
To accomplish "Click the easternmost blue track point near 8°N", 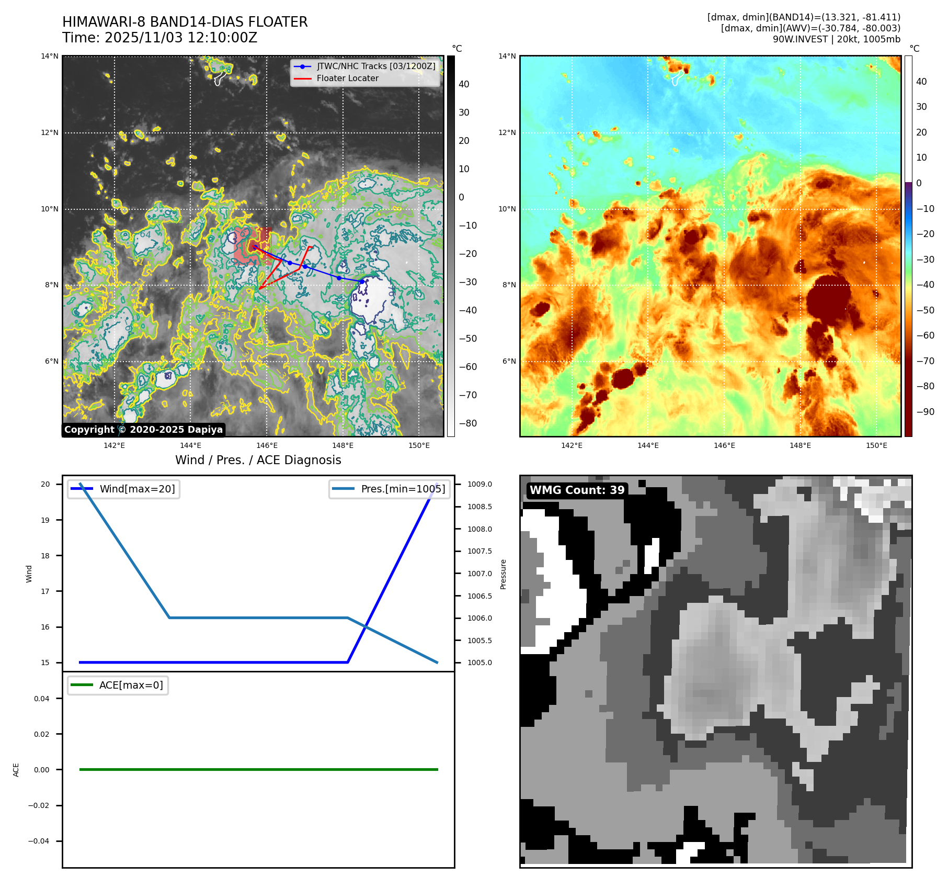I will point(362,282).
